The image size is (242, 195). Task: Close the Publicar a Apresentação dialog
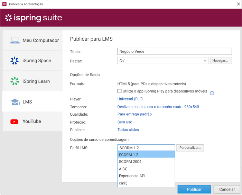tap(239, 4)
